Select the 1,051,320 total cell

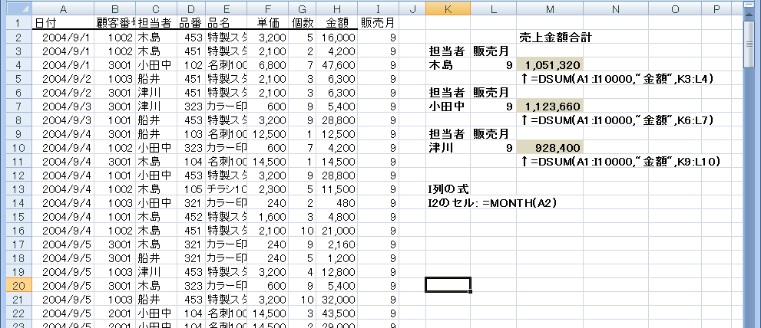pyautogui.click(x=549, y=64)
